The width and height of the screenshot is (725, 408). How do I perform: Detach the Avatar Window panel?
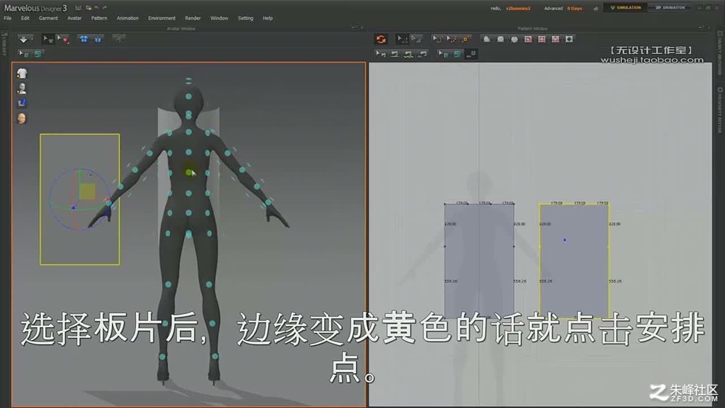pos(353,28)
